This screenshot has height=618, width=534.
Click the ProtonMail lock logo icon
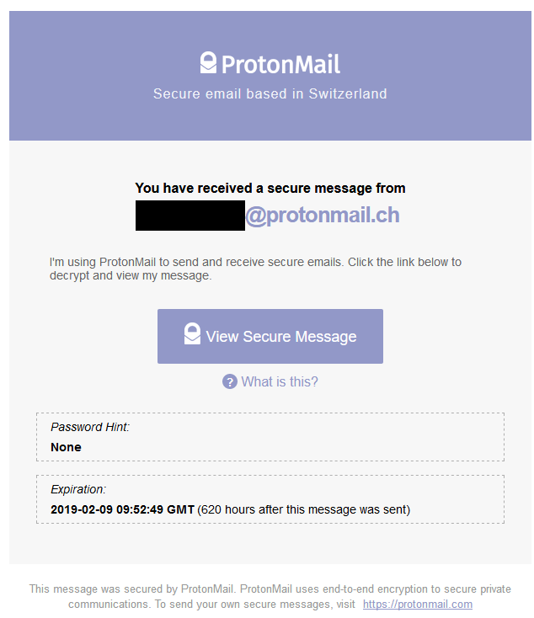pyautogui.click(x=208, y=62)
